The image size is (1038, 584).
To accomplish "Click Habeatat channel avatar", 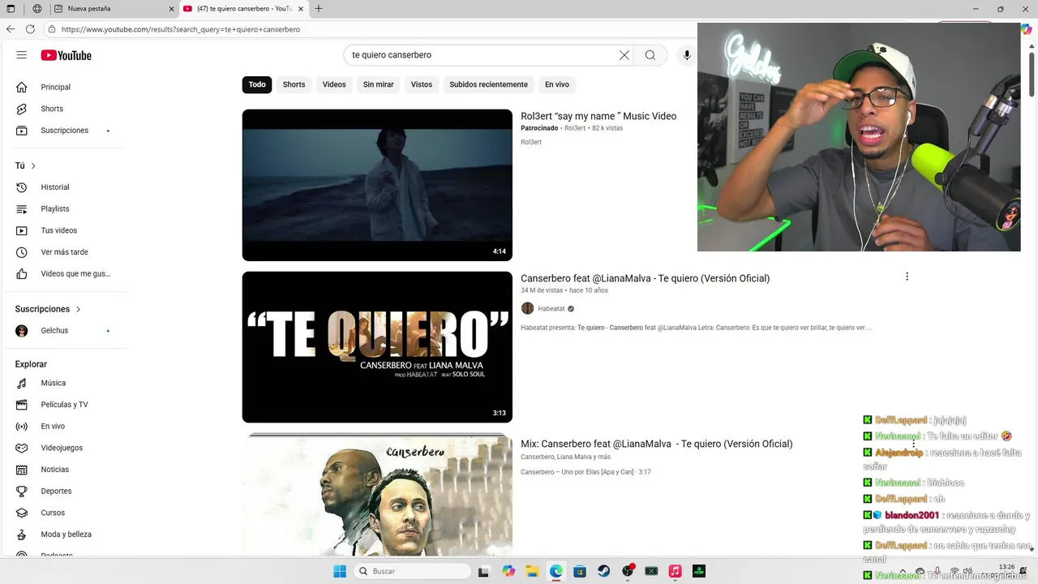I will tap(527, 308).
